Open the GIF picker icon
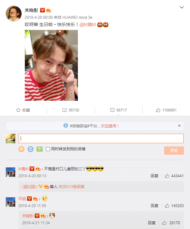Screen dimensions: 190x229 (x=31, y=149)
